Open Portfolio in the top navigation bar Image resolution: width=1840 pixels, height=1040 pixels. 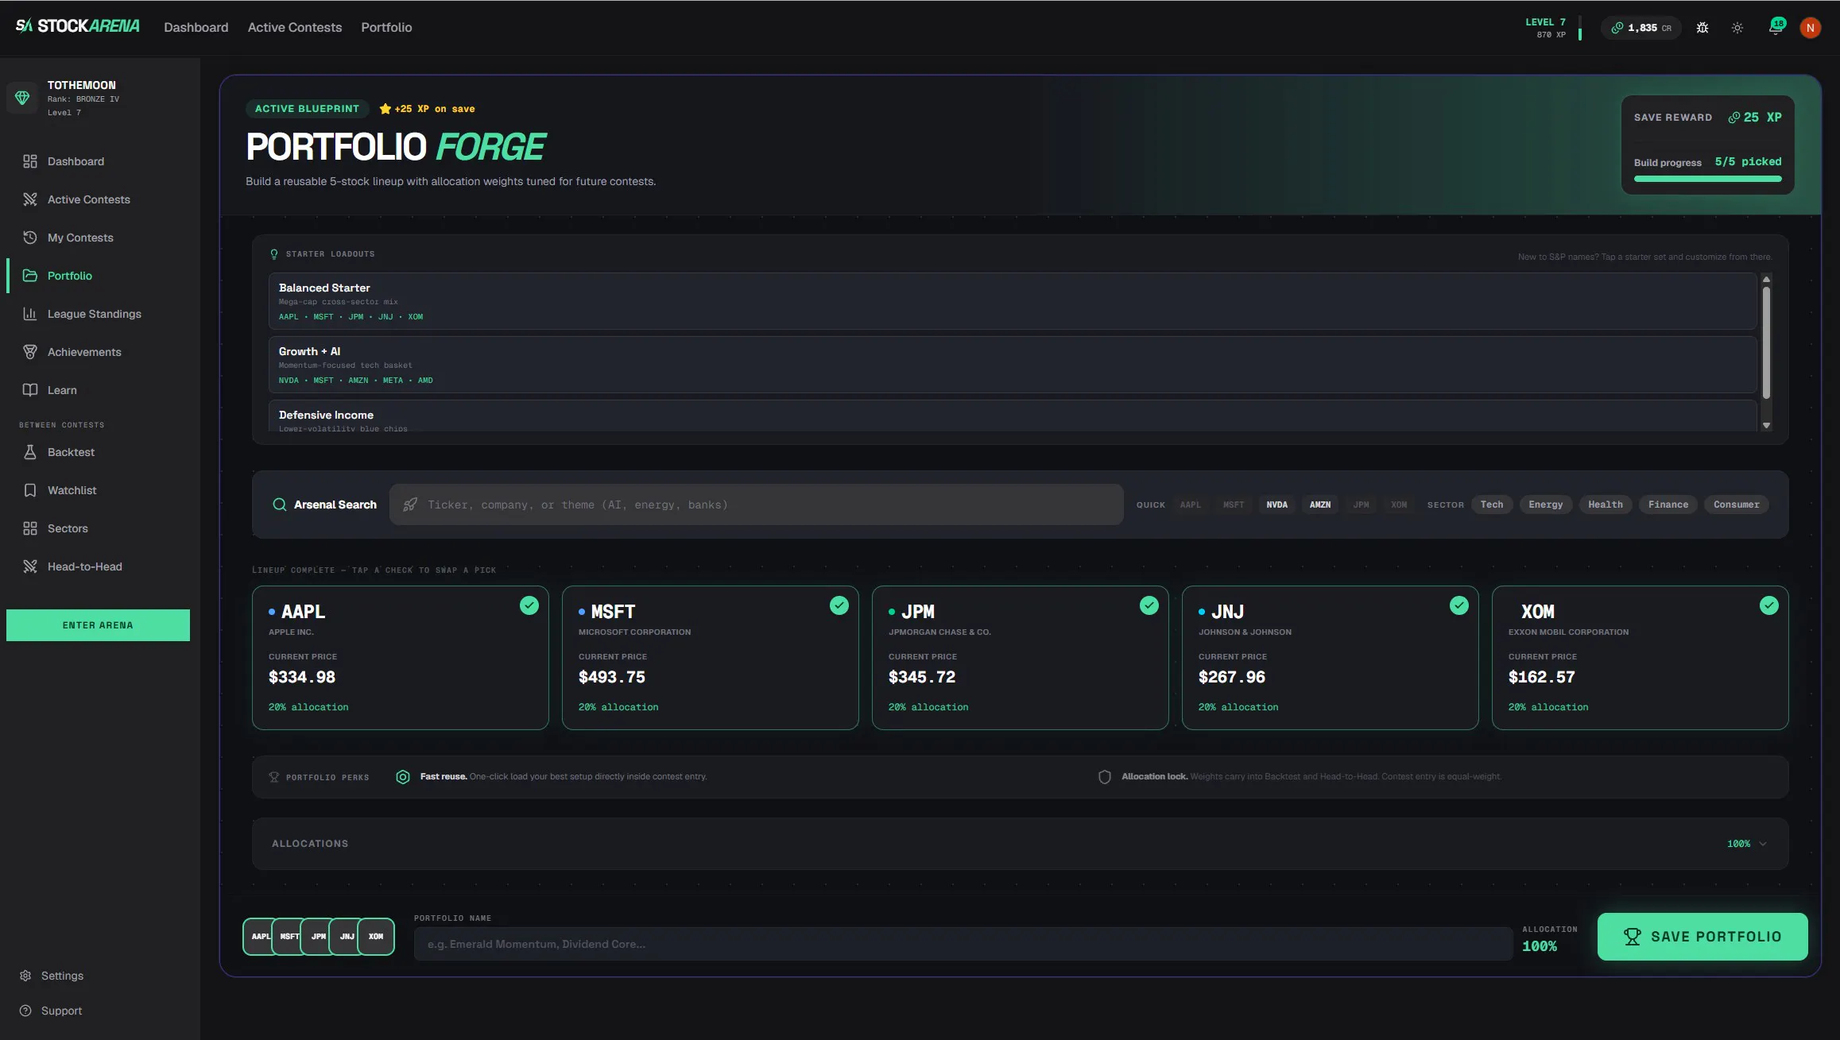(x=387, y=28)
